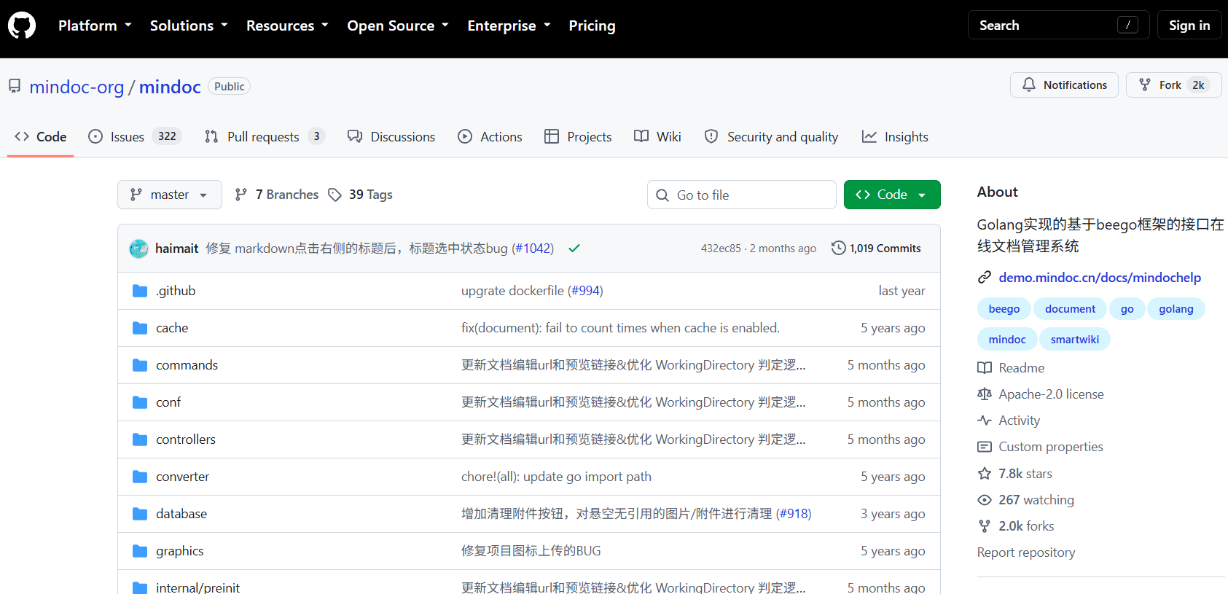
Task: Click the folder icon for converter
Action: pyautogui.click(x=140, y=477)
